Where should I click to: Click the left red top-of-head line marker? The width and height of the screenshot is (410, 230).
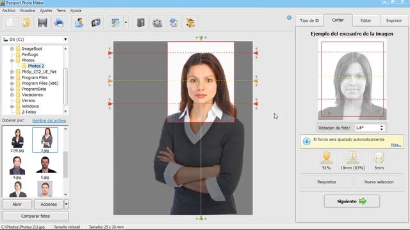(x=110, y=53)
